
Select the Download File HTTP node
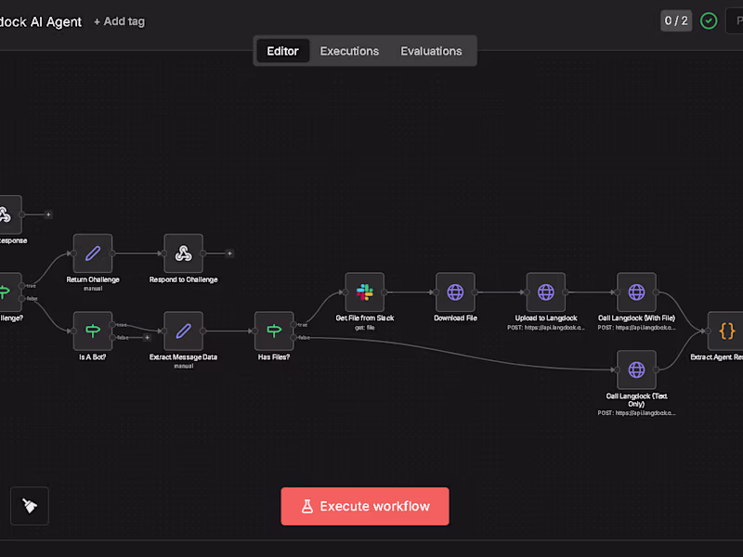455,291
